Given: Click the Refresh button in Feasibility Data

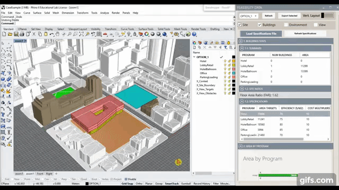Looking at the screenshot, I should (x=269, y=16).
